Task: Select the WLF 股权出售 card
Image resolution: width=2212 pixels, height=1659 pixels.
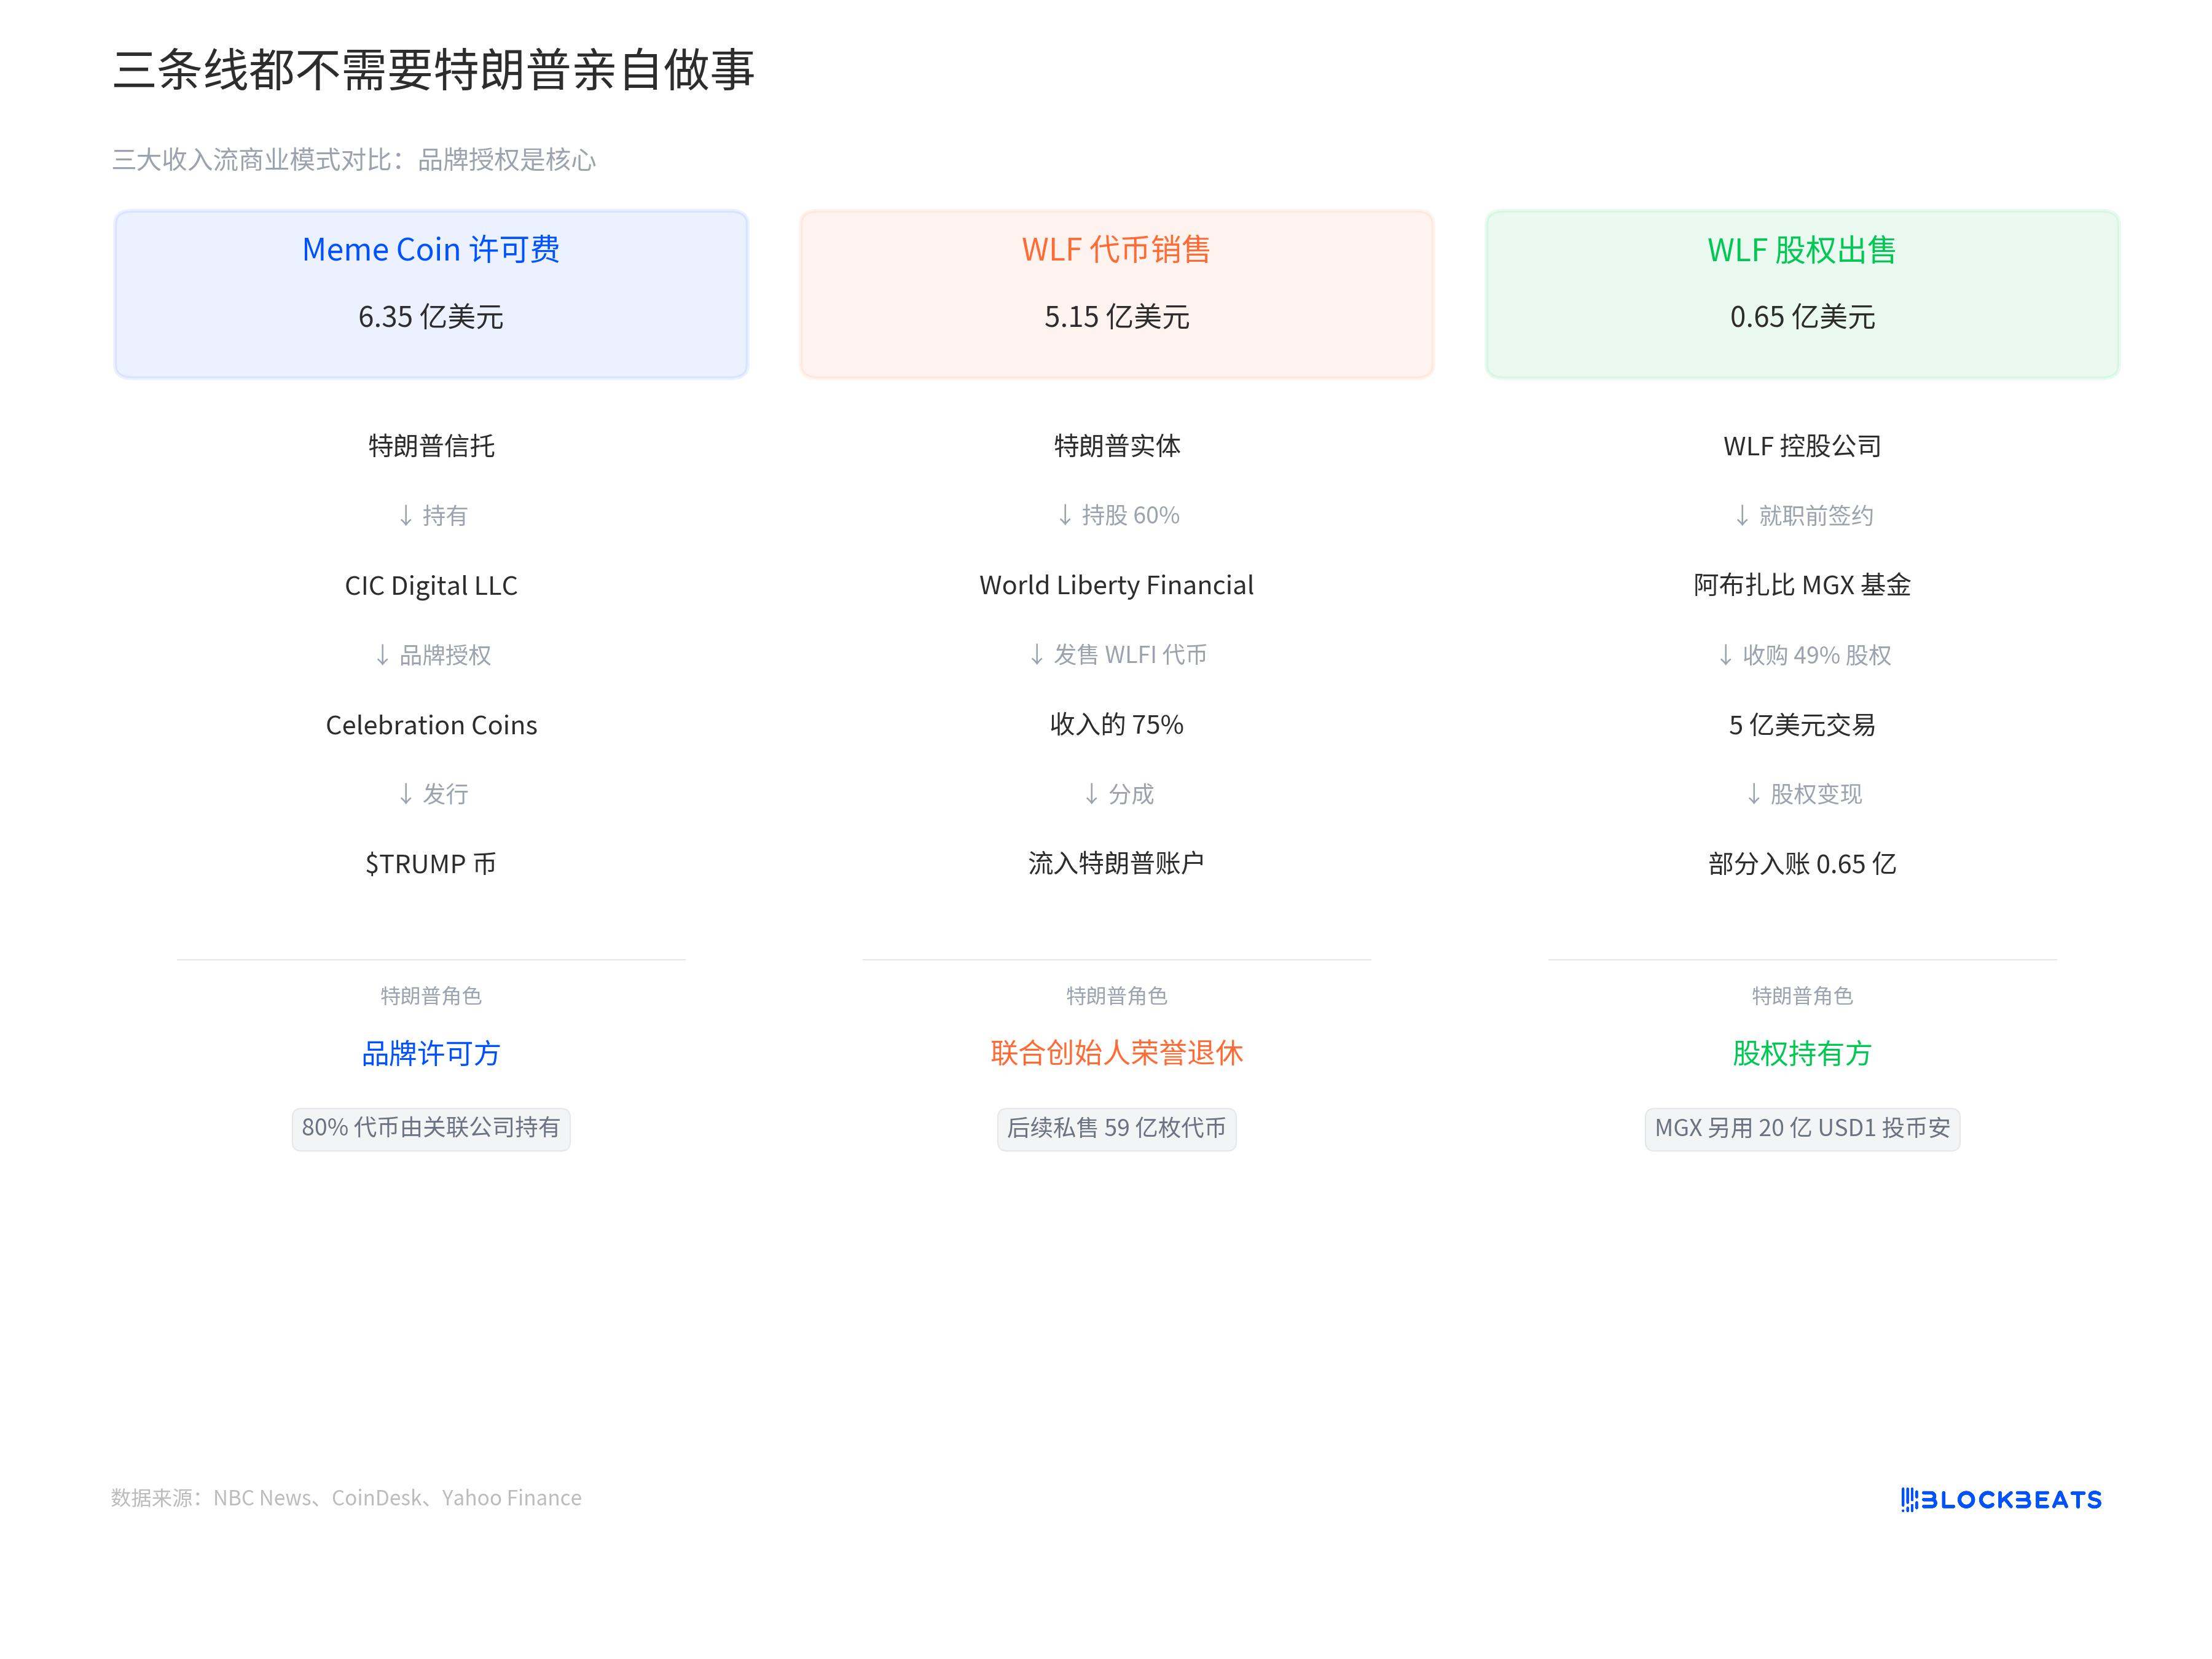Action: 1802,294
